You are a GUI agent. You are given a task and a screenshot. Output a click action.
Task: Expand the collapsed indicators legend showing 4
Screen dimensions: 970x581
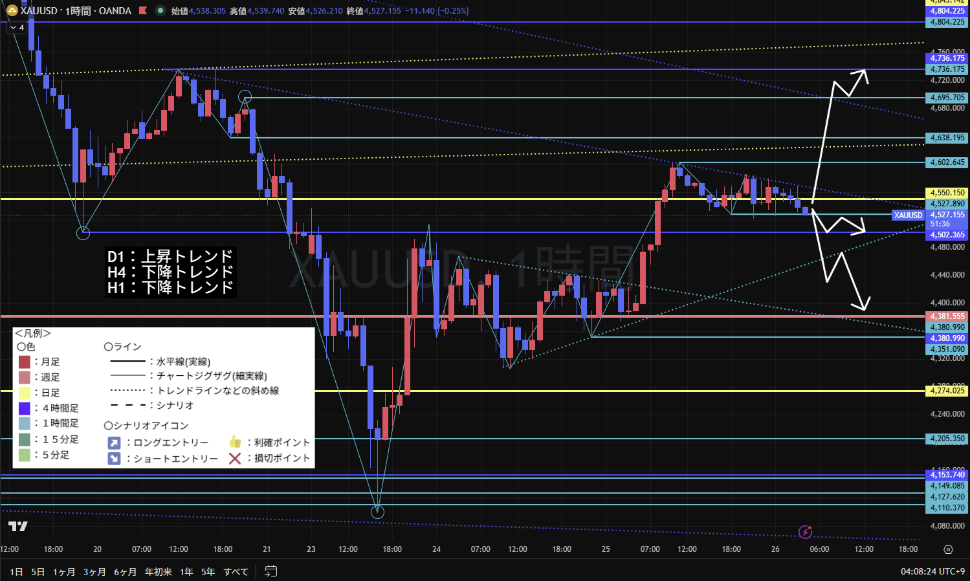[x=17, y=28]
